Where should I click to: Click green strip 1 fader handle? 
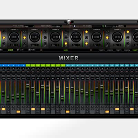point(28,86)
